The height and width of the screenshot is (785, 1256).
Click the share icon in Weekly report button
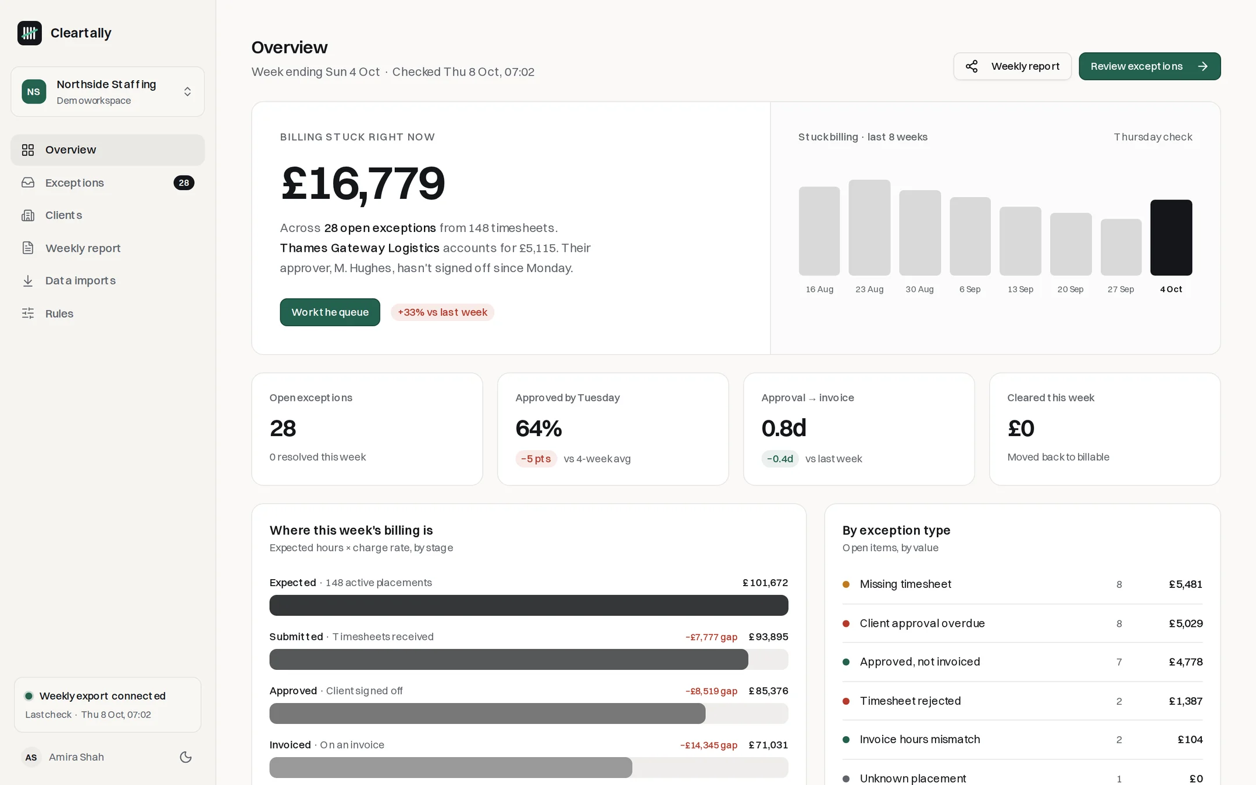[x=972, y=66]
